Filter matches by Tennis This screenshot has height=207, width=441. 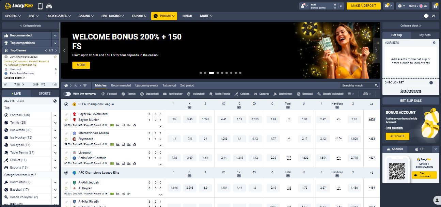pos(129,94)
